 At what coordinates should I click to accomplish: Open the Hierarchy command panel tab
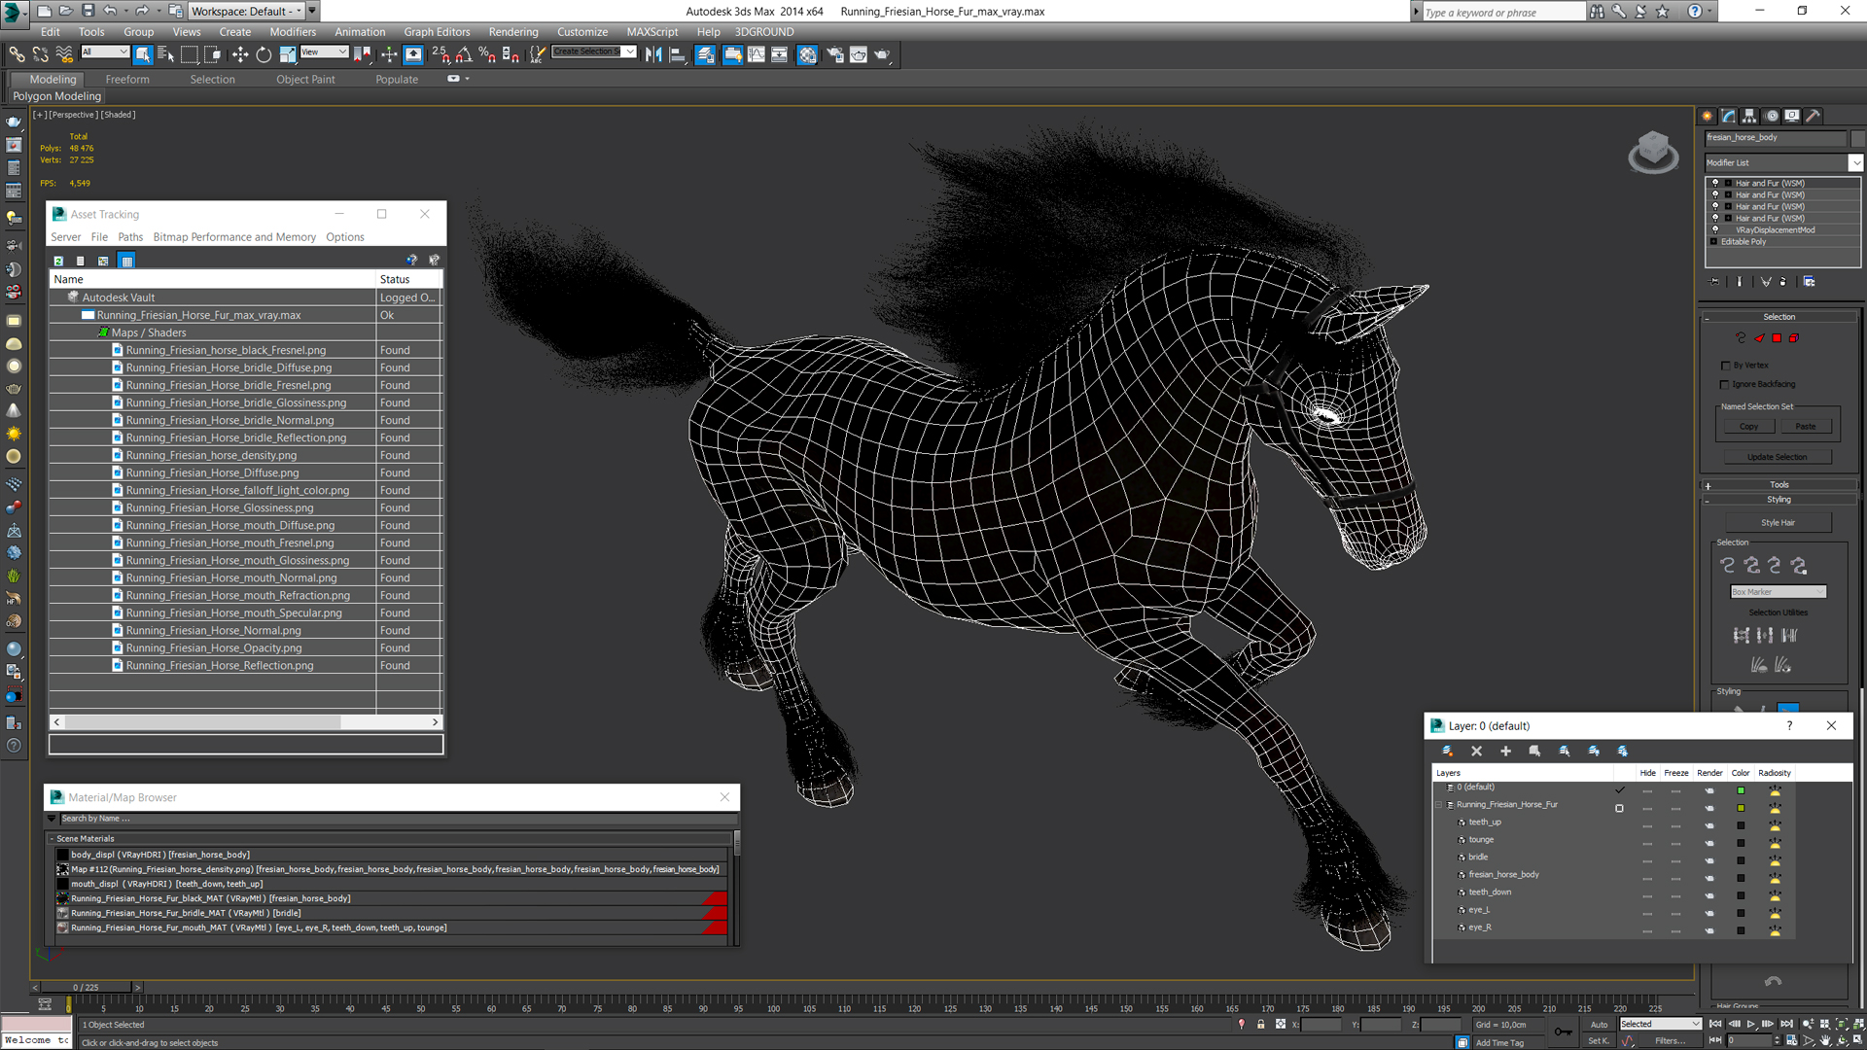pyautogui.click(x=1749, y=116)
